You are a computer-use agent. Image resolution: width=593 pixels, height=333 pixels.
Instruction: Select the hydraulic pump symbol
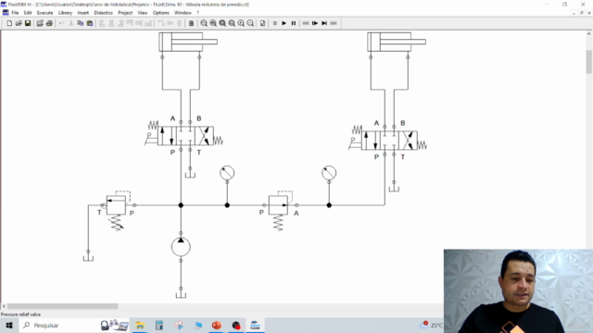coord(181,247)
